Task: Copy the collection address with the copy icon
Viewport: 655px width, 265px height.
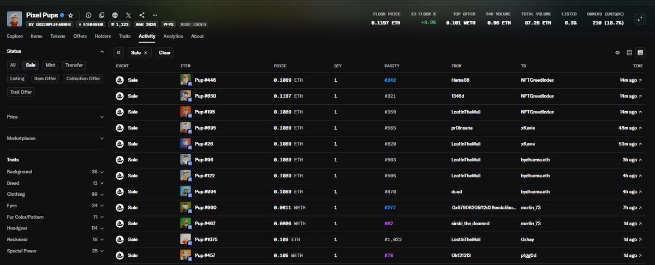Action: [102, 15]
